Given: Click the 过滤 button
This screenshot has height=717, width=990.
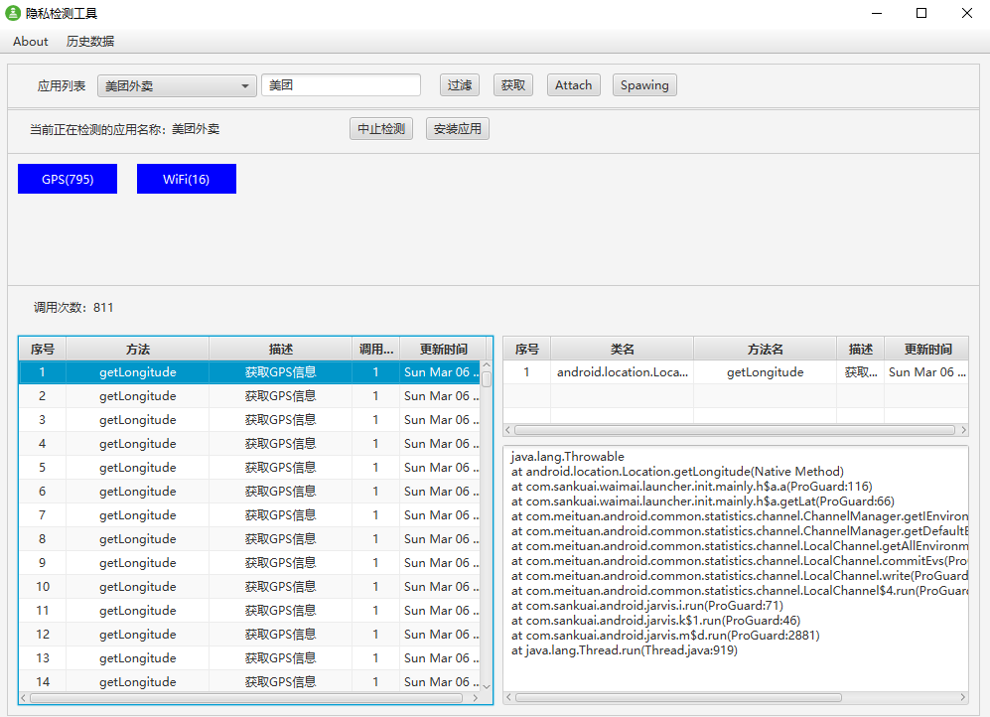Looking at the screenshot, I should (x=460, y=85).
